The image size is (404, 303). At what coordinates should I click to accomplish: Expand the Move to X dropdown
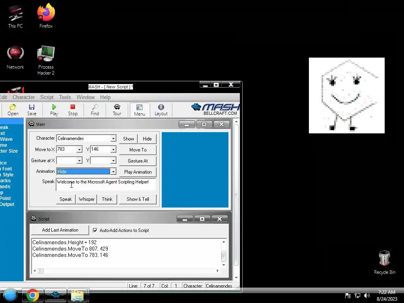pos(79,150)
